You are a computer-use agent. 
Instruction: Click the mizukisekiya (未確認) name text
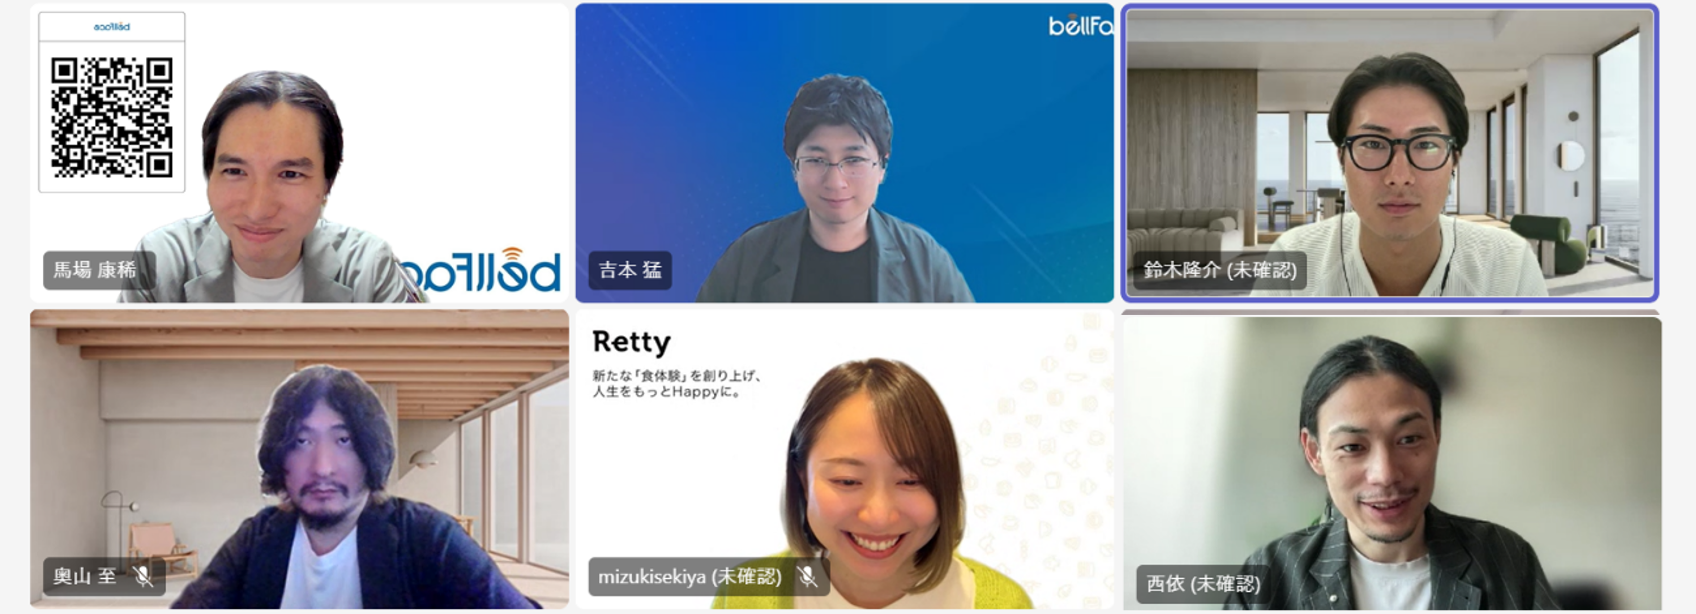689,577
